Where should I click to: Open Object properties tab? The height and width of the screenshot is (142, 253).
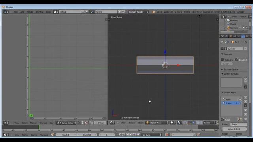(x=231, y=36)
